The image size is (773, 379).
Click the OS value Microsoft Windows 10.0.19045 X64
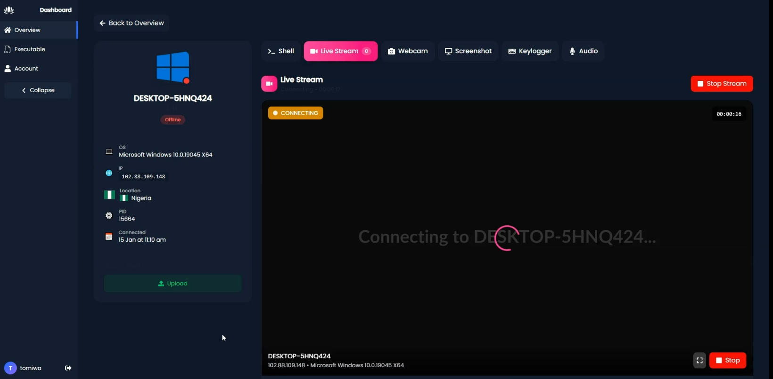point(165,155)
